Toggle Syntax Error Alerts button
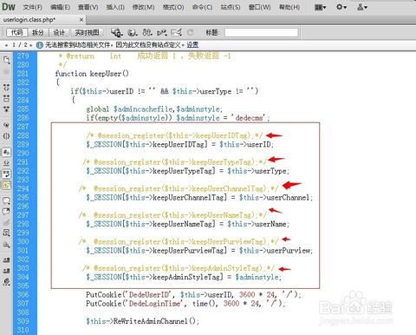The width and height of the screenshot is (416, 335). pyautogui.click(x=6, y=185)
